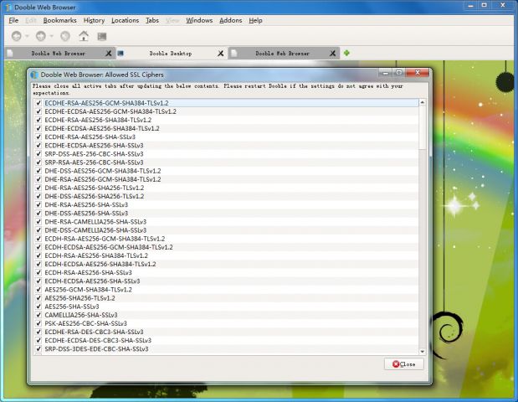Click the Forward navigation arrow icon

pos(39,36)
